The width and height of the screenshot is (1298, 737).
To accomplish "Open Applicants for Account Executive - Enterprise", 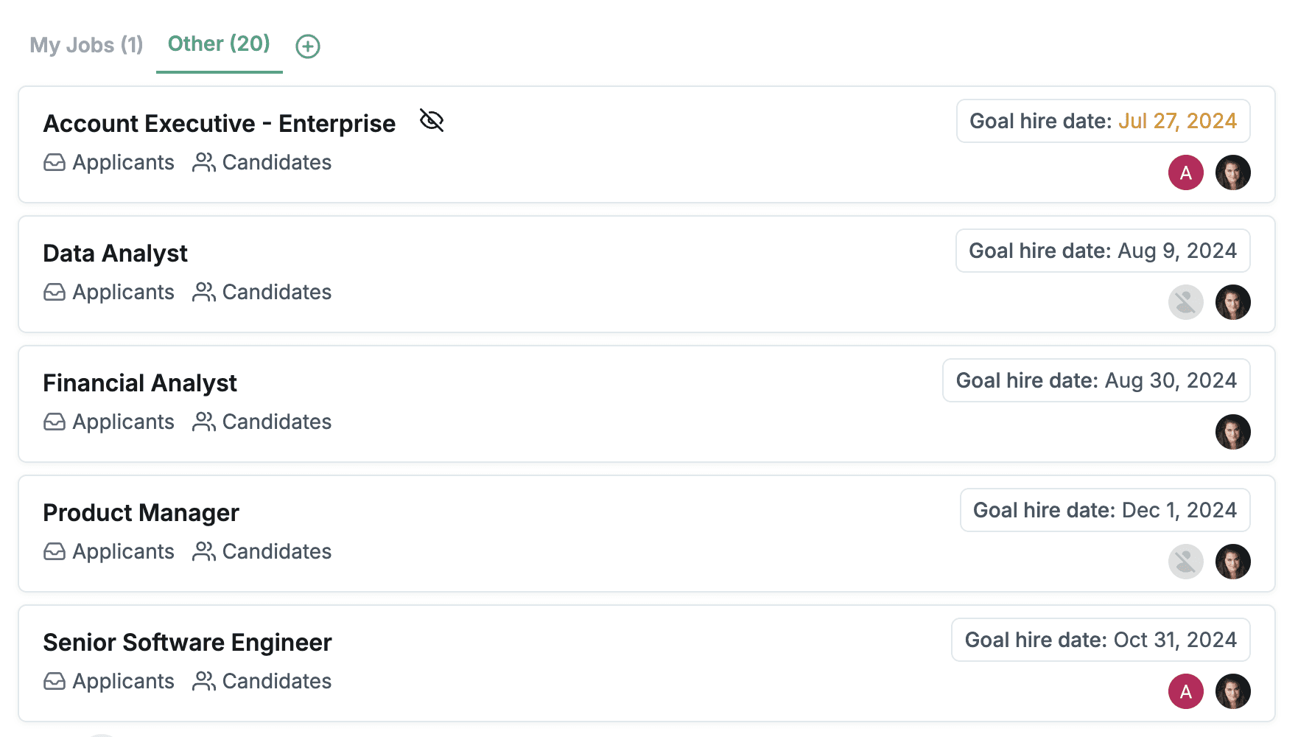I will click(x=109, y=162).
